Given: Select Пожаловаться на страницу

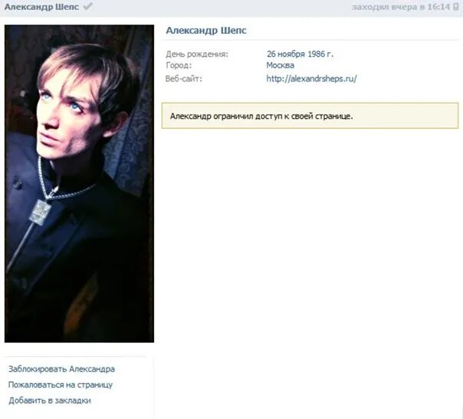Looking at the screenshot, I should point(61,384).
